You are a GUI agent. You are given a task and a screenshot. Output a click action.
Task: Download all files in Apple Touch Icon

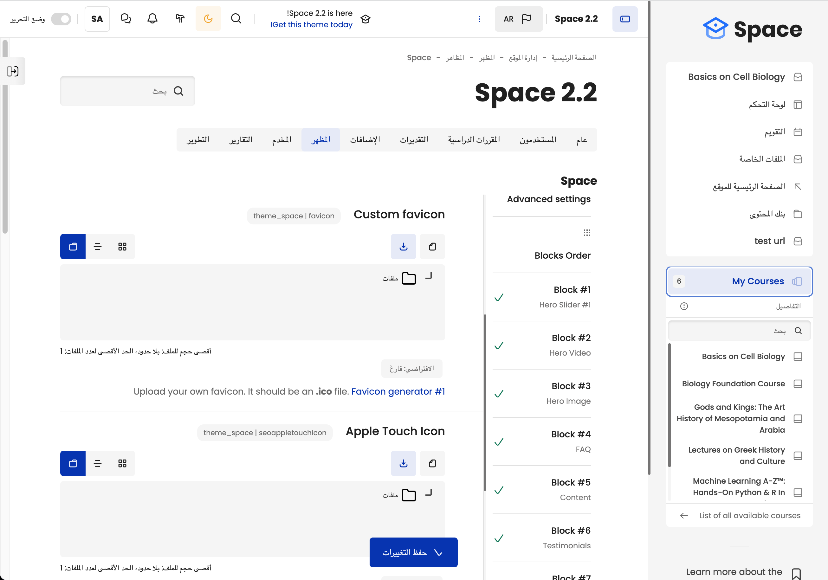(403, 463)
